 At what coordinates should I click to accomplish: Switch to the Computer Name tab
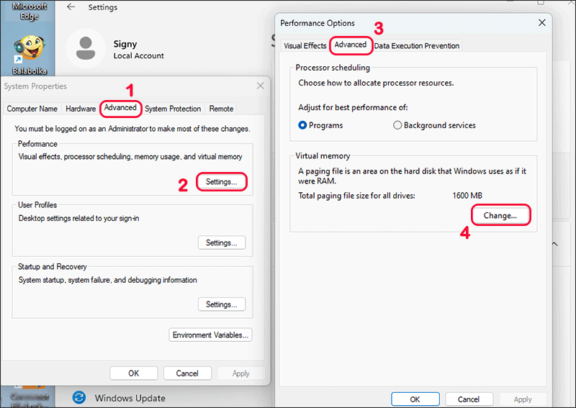tap(32, 109)
